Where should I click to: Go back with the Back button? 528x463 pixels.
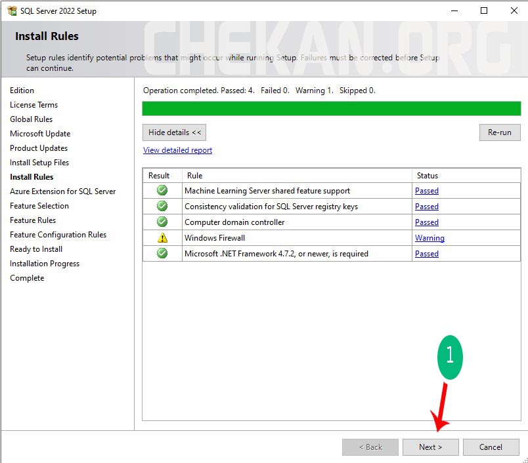[370, 447]
